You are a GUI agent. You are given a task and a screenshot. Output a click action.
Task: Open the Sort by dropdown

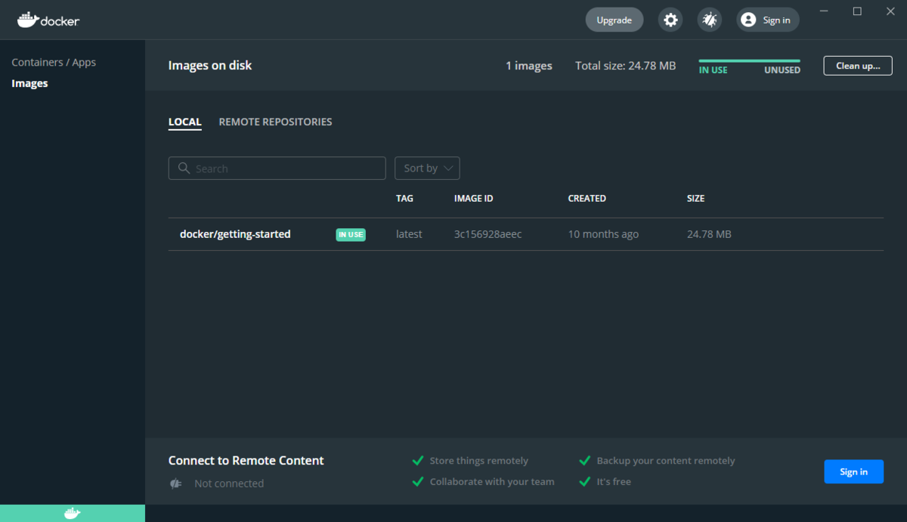(x=427, y=168)
